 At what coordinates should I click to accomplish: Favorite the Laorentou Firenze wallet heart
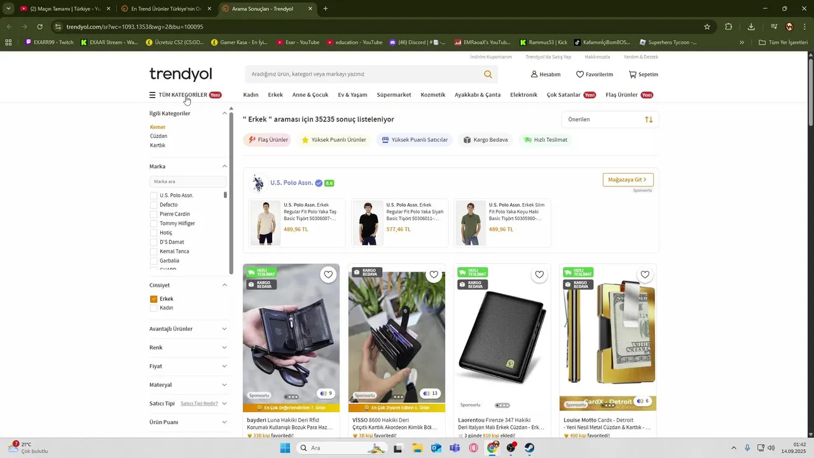pyautogui.click(x=539, y=275)
